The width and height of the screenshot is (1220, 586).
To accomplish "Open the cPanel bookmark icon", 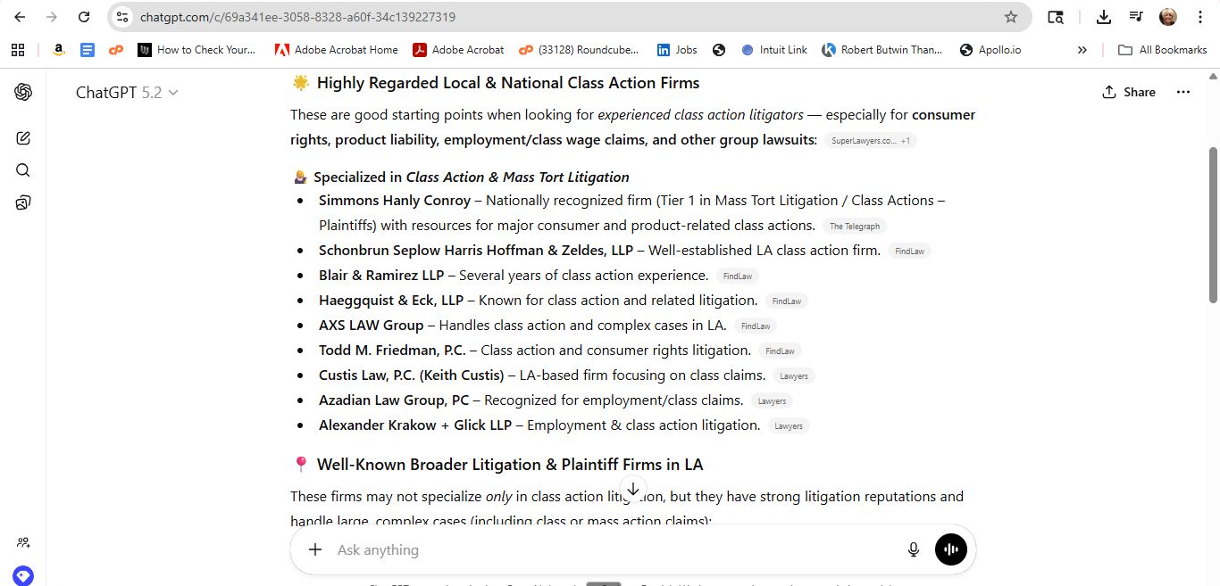I will pyautogui.click(x=116, y=50).
